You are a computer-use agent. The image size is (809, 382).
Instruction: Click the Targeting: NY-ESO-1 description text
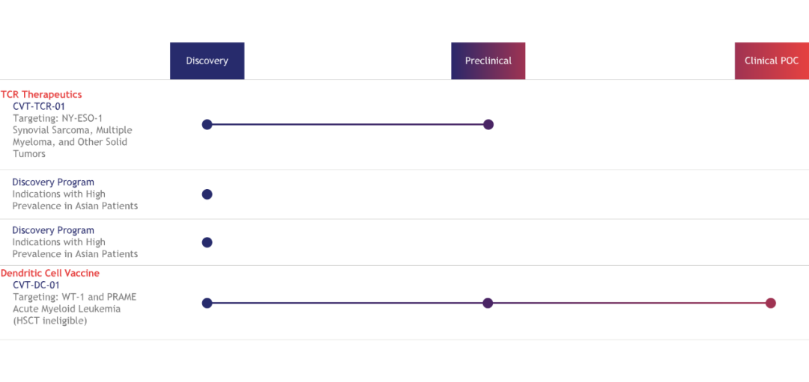[x=58, y=118]
